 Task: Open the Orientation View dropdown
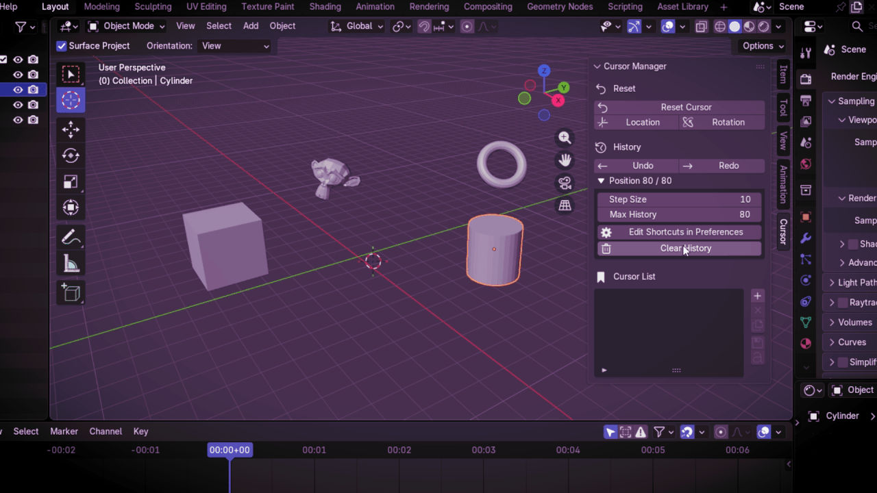coord(235,46)
